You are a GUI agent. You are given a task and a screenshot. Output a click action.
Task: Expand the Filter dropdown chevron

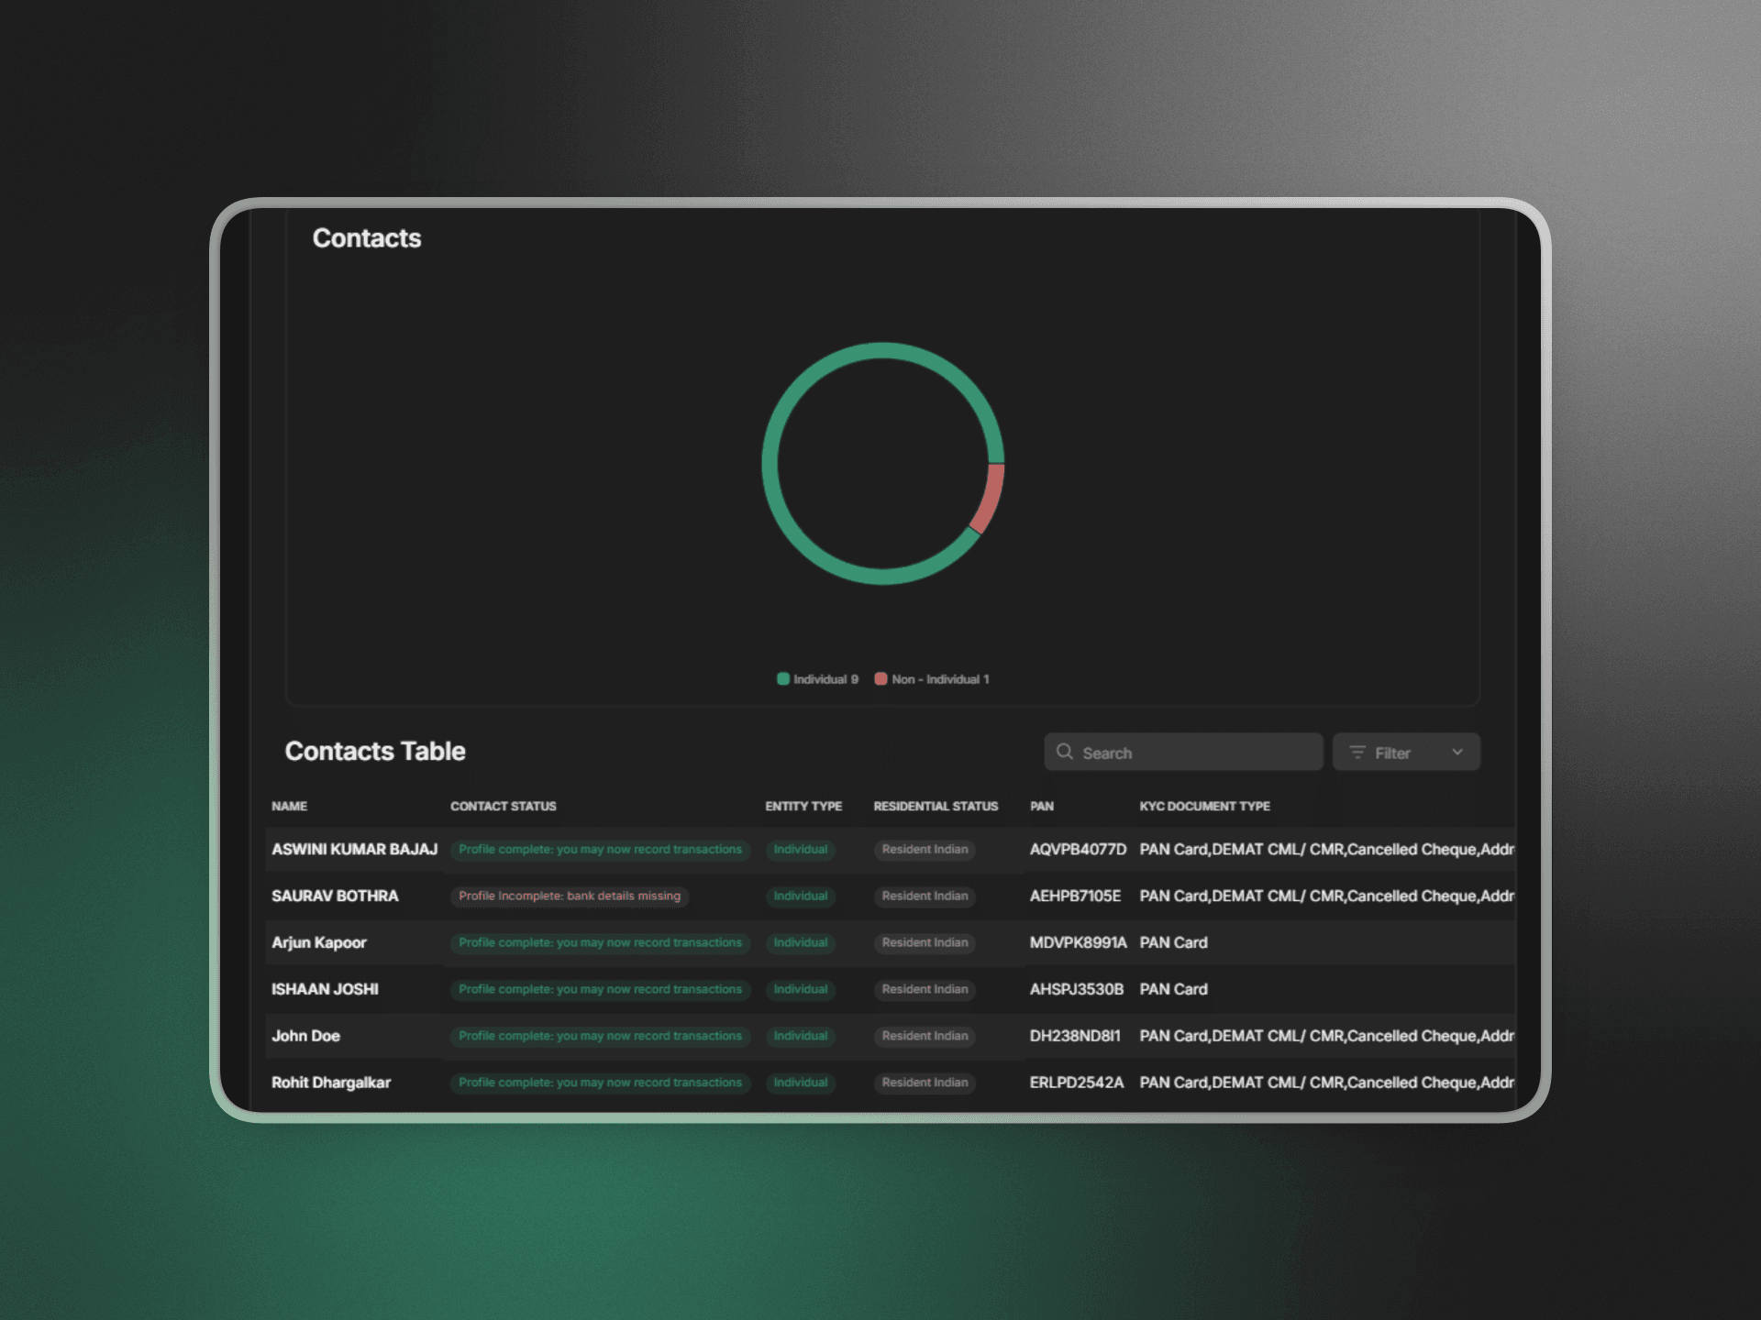1457,752
